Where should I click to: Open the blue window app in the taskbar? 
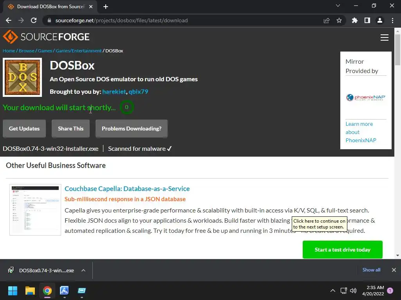pyautogui.click(x=81, y=291)
